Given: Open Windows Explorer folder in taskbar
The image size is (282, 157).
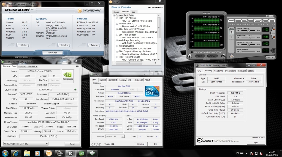Looking at the screenshot, I should 27,153.
